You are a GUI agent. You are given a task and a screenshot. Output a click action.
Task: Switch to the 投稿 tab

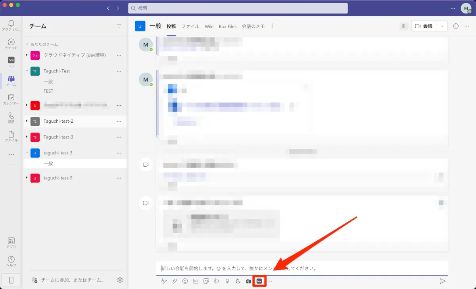coord(171,27)
